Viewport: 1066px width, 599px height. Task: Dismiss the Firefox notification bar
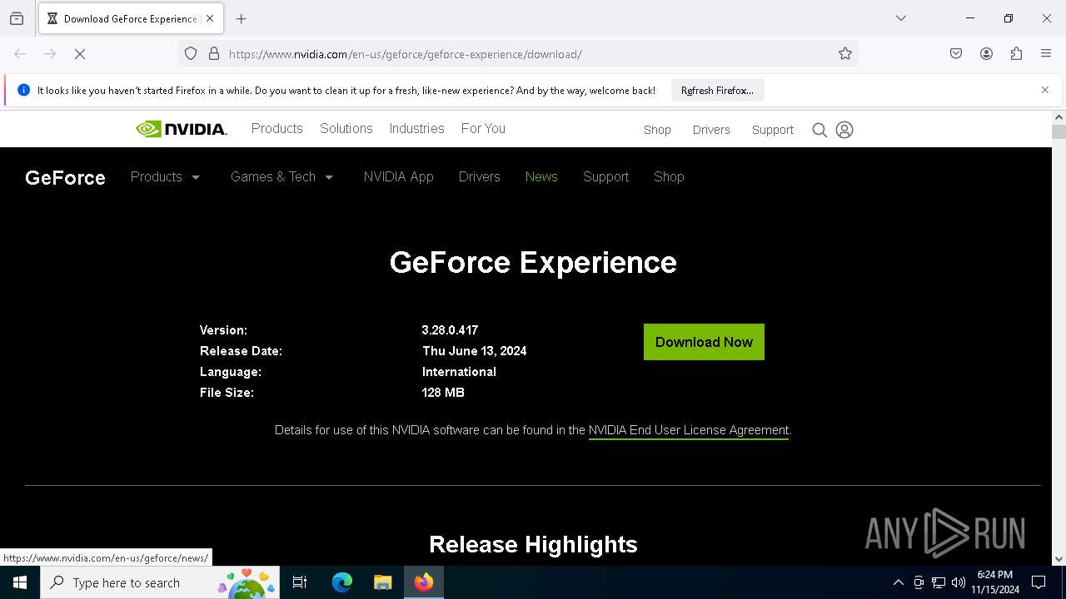tap(1045, 90)
